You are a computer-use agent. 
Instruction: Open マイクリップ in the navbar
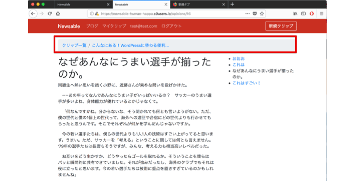click(x=114, y=26)
